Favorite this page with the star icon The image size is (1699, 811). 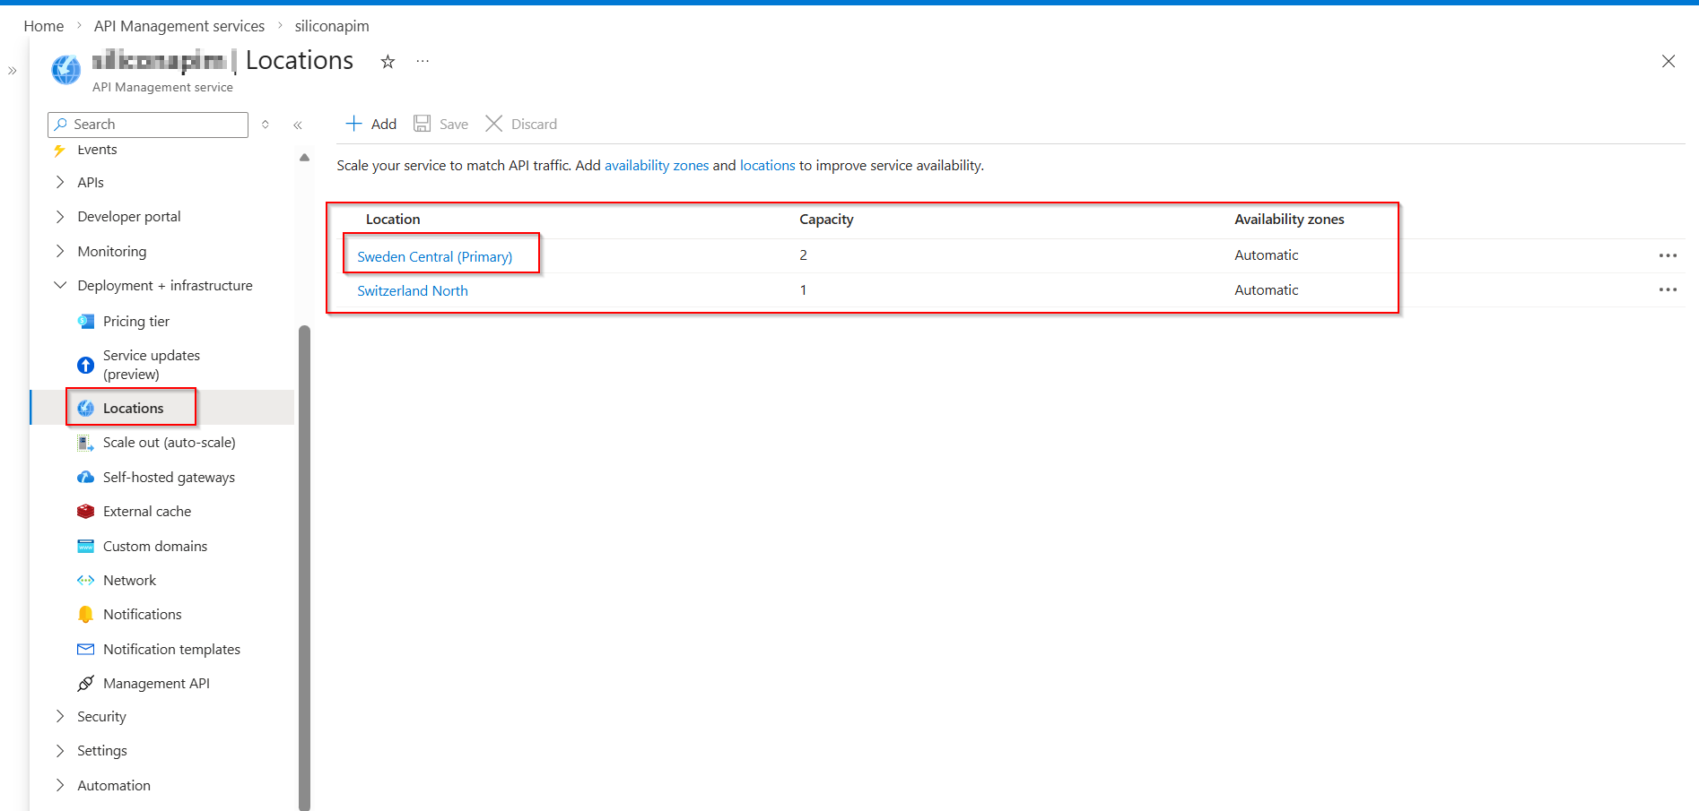[x=388, y=61]
